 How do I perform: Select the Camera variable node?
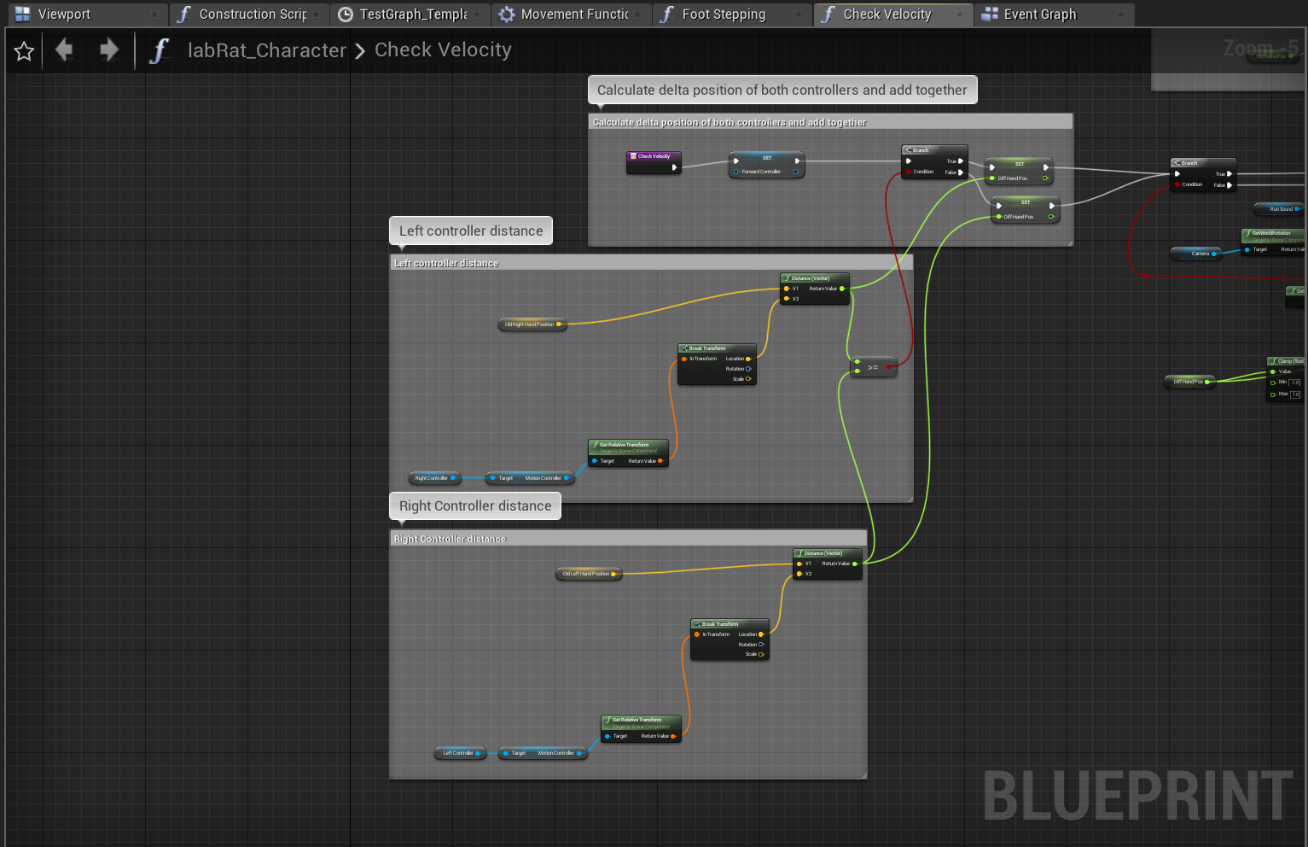(1196, 254)
